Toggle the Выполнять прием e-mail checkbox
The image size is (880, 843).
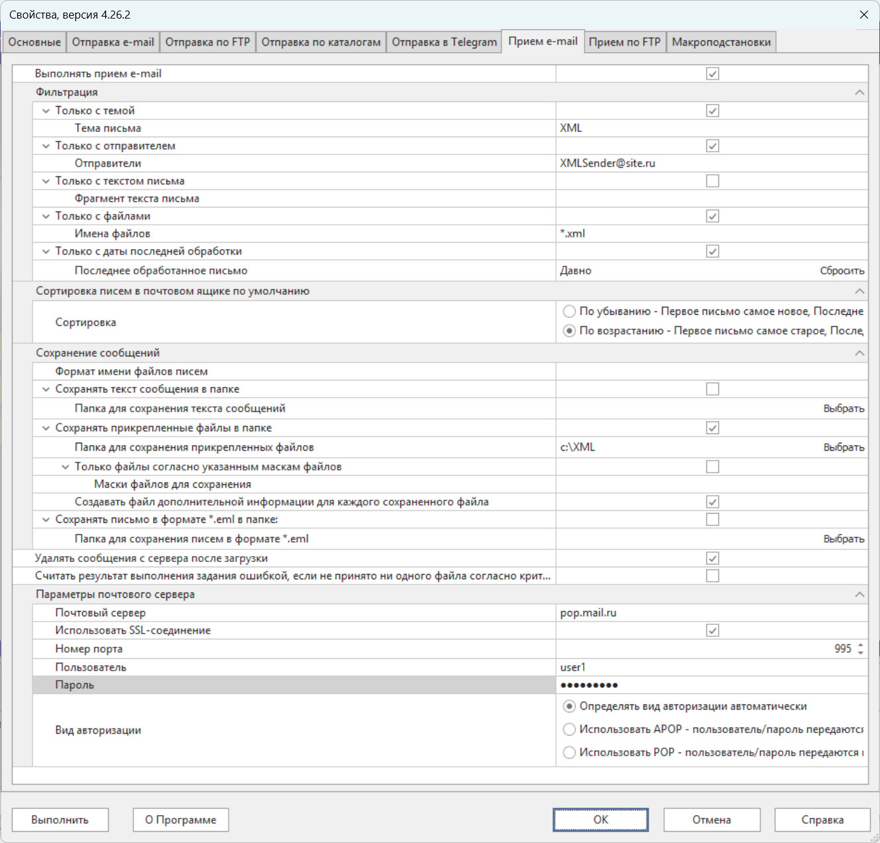click(x=712, y=74)
